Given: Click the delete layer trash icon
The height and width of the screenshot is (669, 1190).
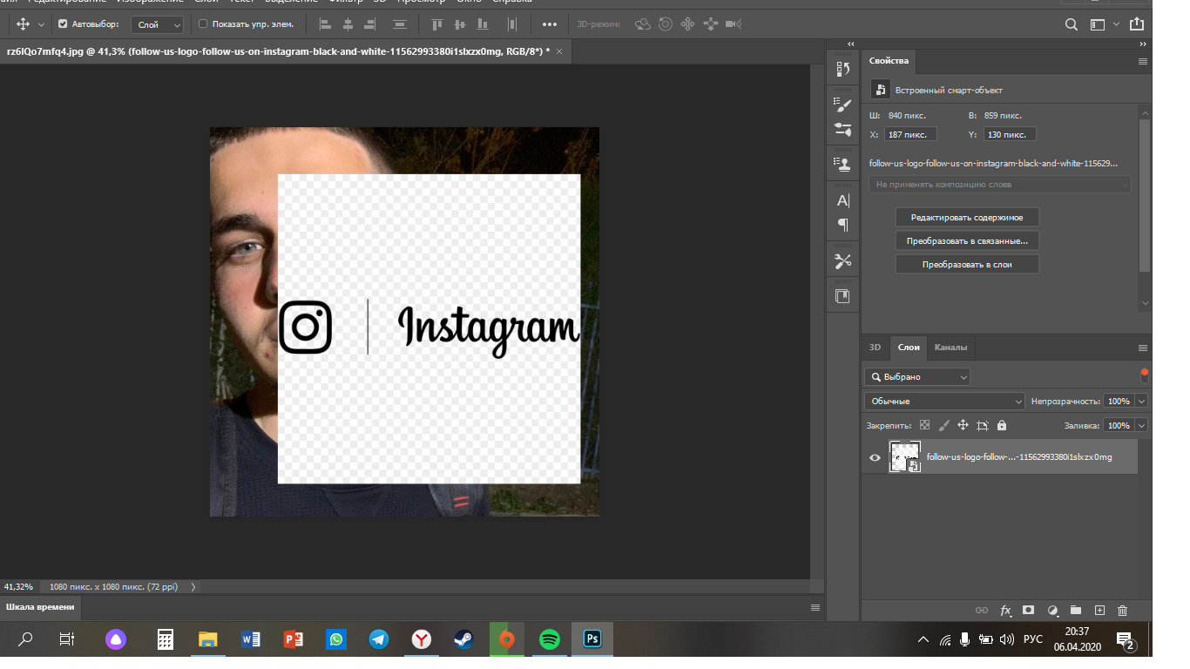Looking at the screenshot, I should click(1122, 611).
